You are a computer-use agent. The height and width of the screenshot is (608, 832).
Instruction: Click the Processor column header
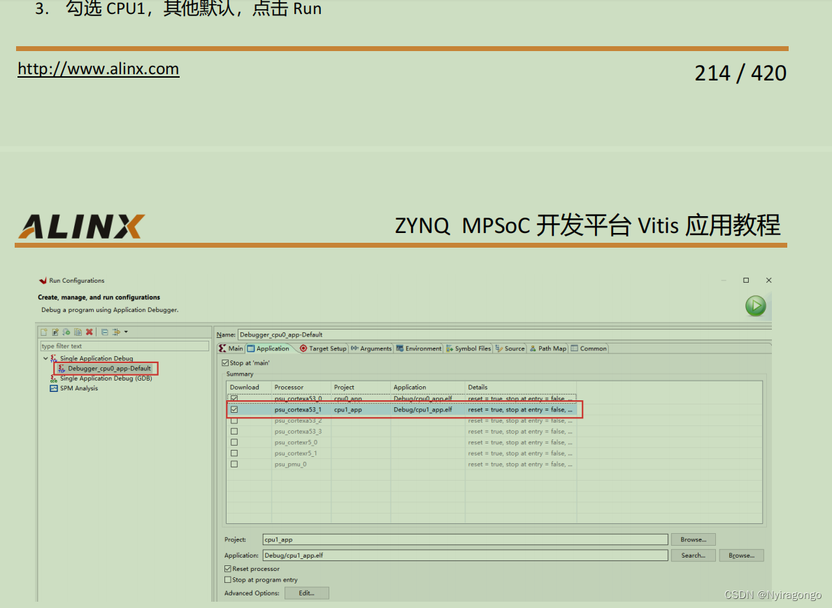pos(301,387)
